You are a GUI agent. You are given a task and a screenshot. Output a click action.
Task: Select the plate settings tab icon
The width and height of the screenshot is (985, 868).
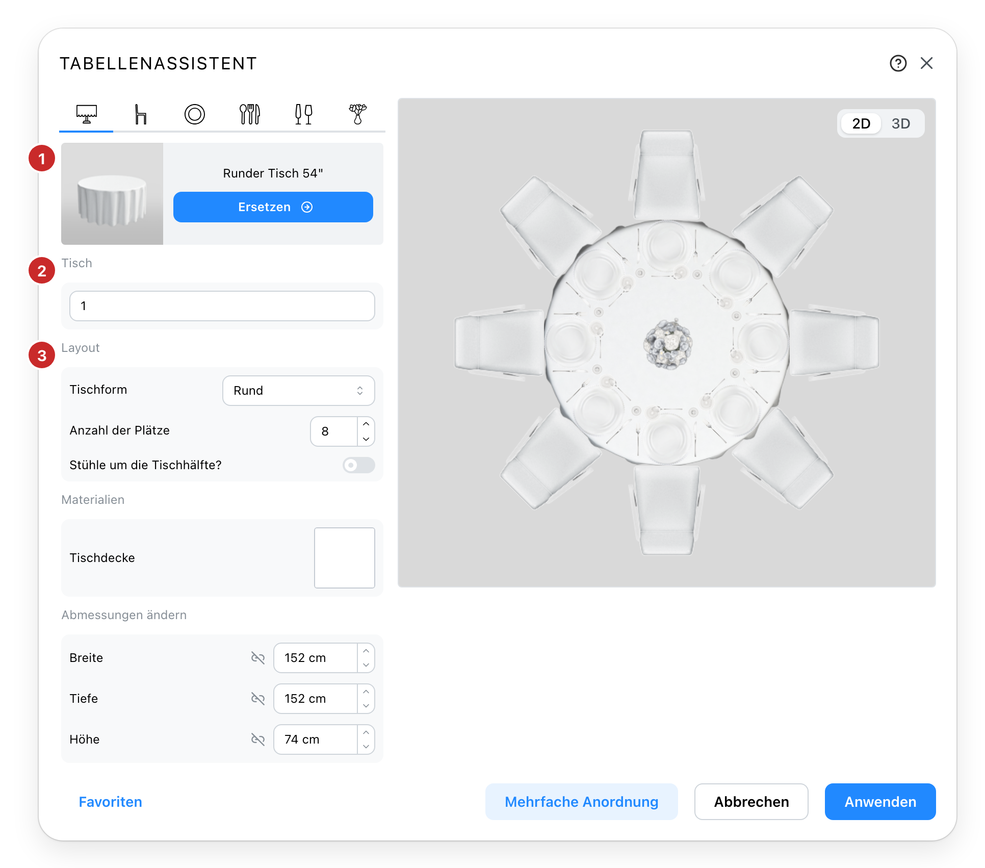tap(194, 114)
